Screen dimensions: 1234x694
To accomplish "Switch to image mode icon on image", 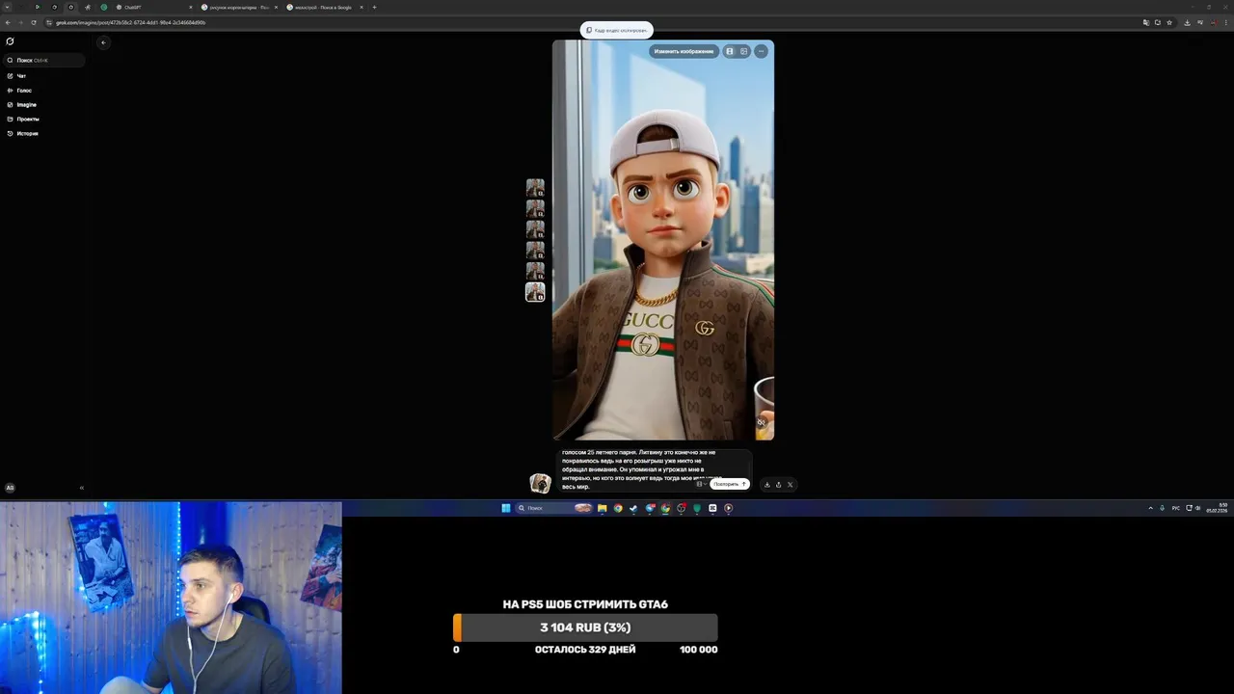I will tap(743, 51).
